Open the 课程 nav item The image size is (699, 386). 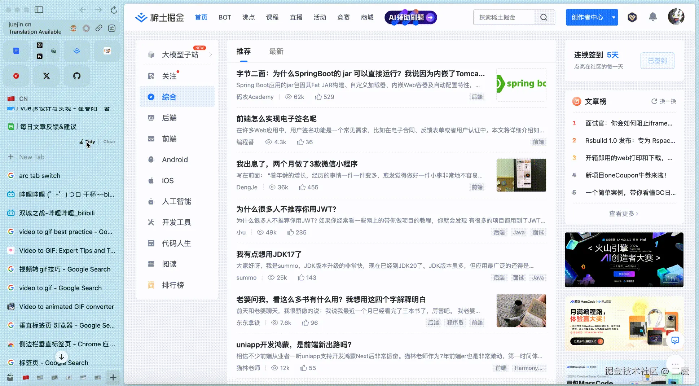point(272,17)
